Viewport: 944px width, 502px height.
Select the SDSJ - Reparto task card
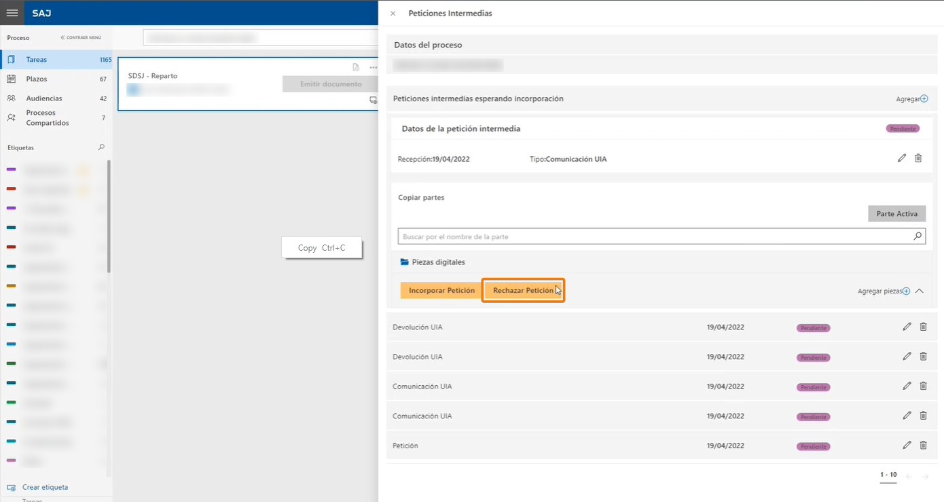[x=248, y=84]
